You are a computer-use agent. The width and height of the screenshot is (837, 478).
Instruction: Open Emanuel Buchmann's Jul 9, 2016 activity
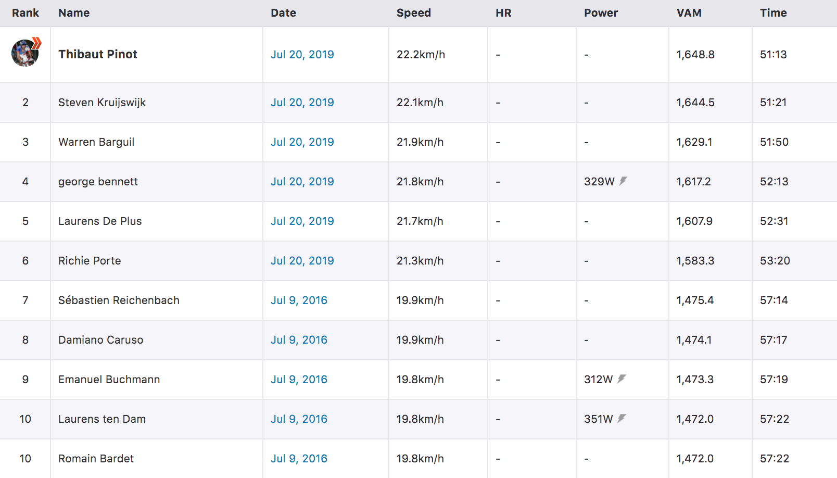(x=299, y=380)
